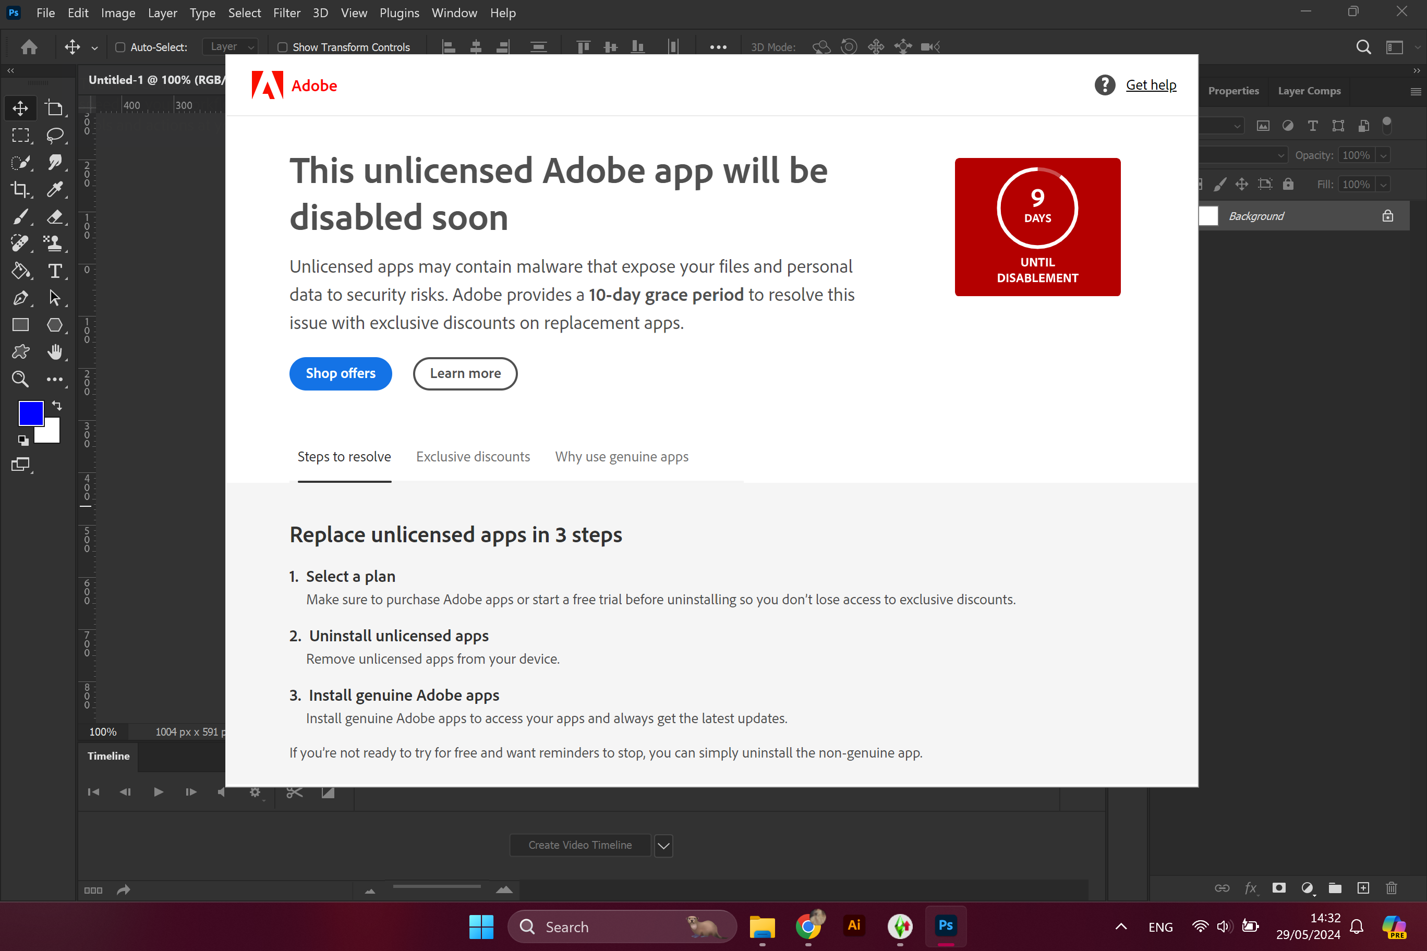This screenshot has height=951, width=1427.
Task: Open the Auto-Select Layer dropdown
Action: 231,47
